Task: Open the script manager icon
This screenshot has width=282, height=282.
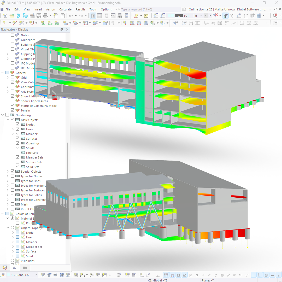Action: (120, 16)
